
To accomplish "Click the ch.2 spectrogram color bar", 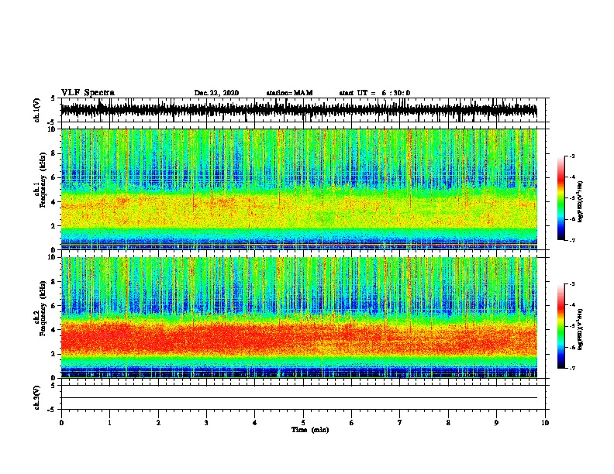I will (x=561, y=326).
